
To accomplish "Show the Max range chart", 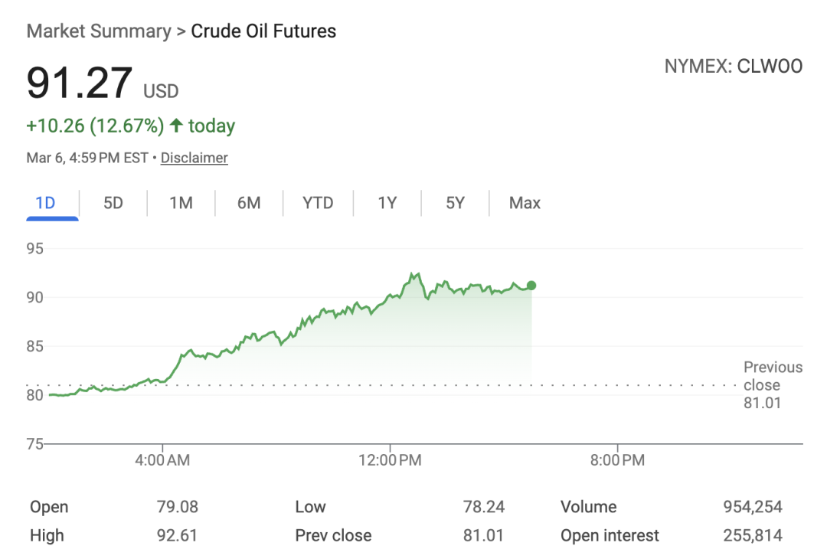I will (x=525, y=203).
